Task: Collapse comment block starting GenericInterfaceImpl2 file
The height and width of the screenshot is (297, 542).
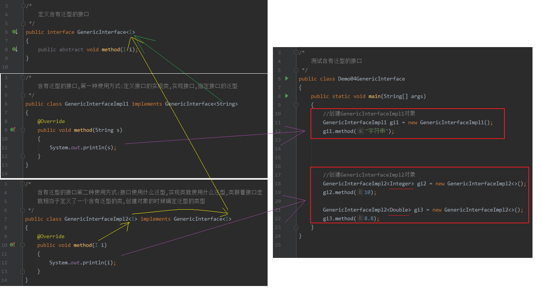Action: pyautogui.click(x=23, y=184)
